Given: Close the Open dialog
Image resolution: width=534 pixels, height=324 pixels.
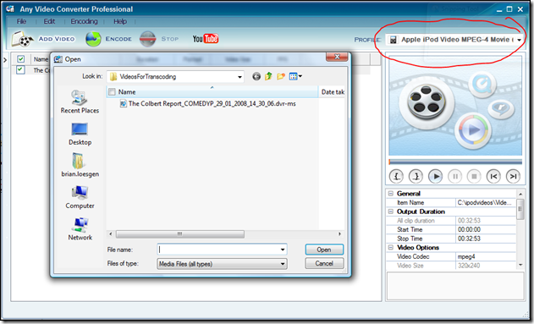Looking at the screenshot, I should (x=337, y=57).
